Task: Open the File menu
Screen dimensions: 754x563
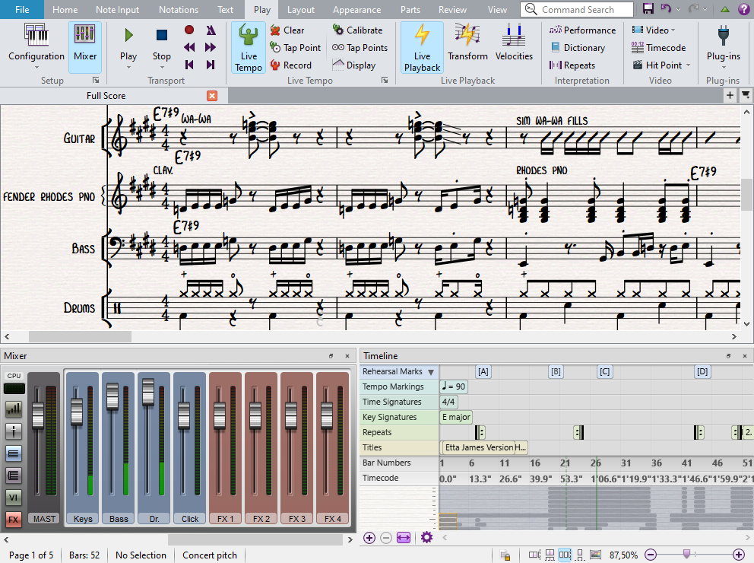Action: coord(22,10)
